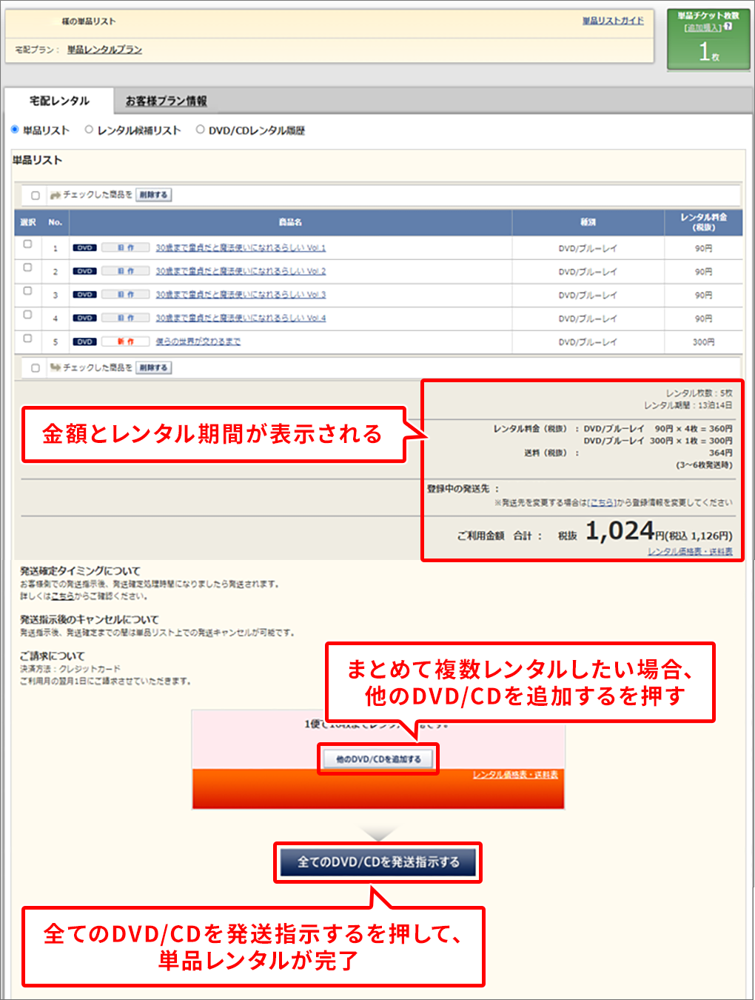Click the arrow icon beside top チェックした商品を
This screenshot has width=755, height=1000.
[55, 195]
